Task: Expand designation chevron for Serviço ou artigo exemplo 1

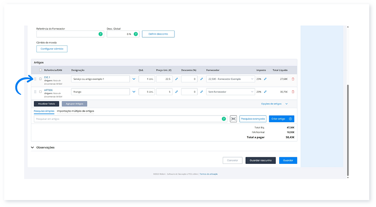Action: [x=134, y=79]
